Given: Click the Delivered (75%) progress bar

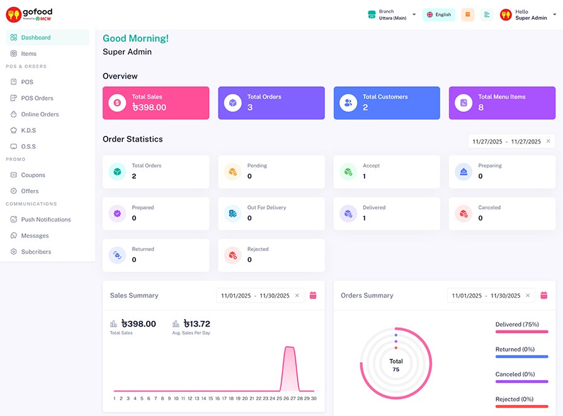Looking at the screenshot, I should 521,331.
